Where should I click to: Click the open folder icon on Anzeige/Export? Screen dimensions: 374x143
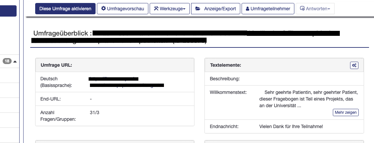coord(198,9)
